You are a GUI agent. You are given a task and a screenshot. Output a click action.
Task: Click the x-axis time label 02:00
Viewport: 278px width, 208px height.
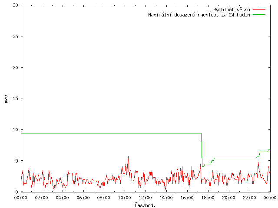[42, 198]
